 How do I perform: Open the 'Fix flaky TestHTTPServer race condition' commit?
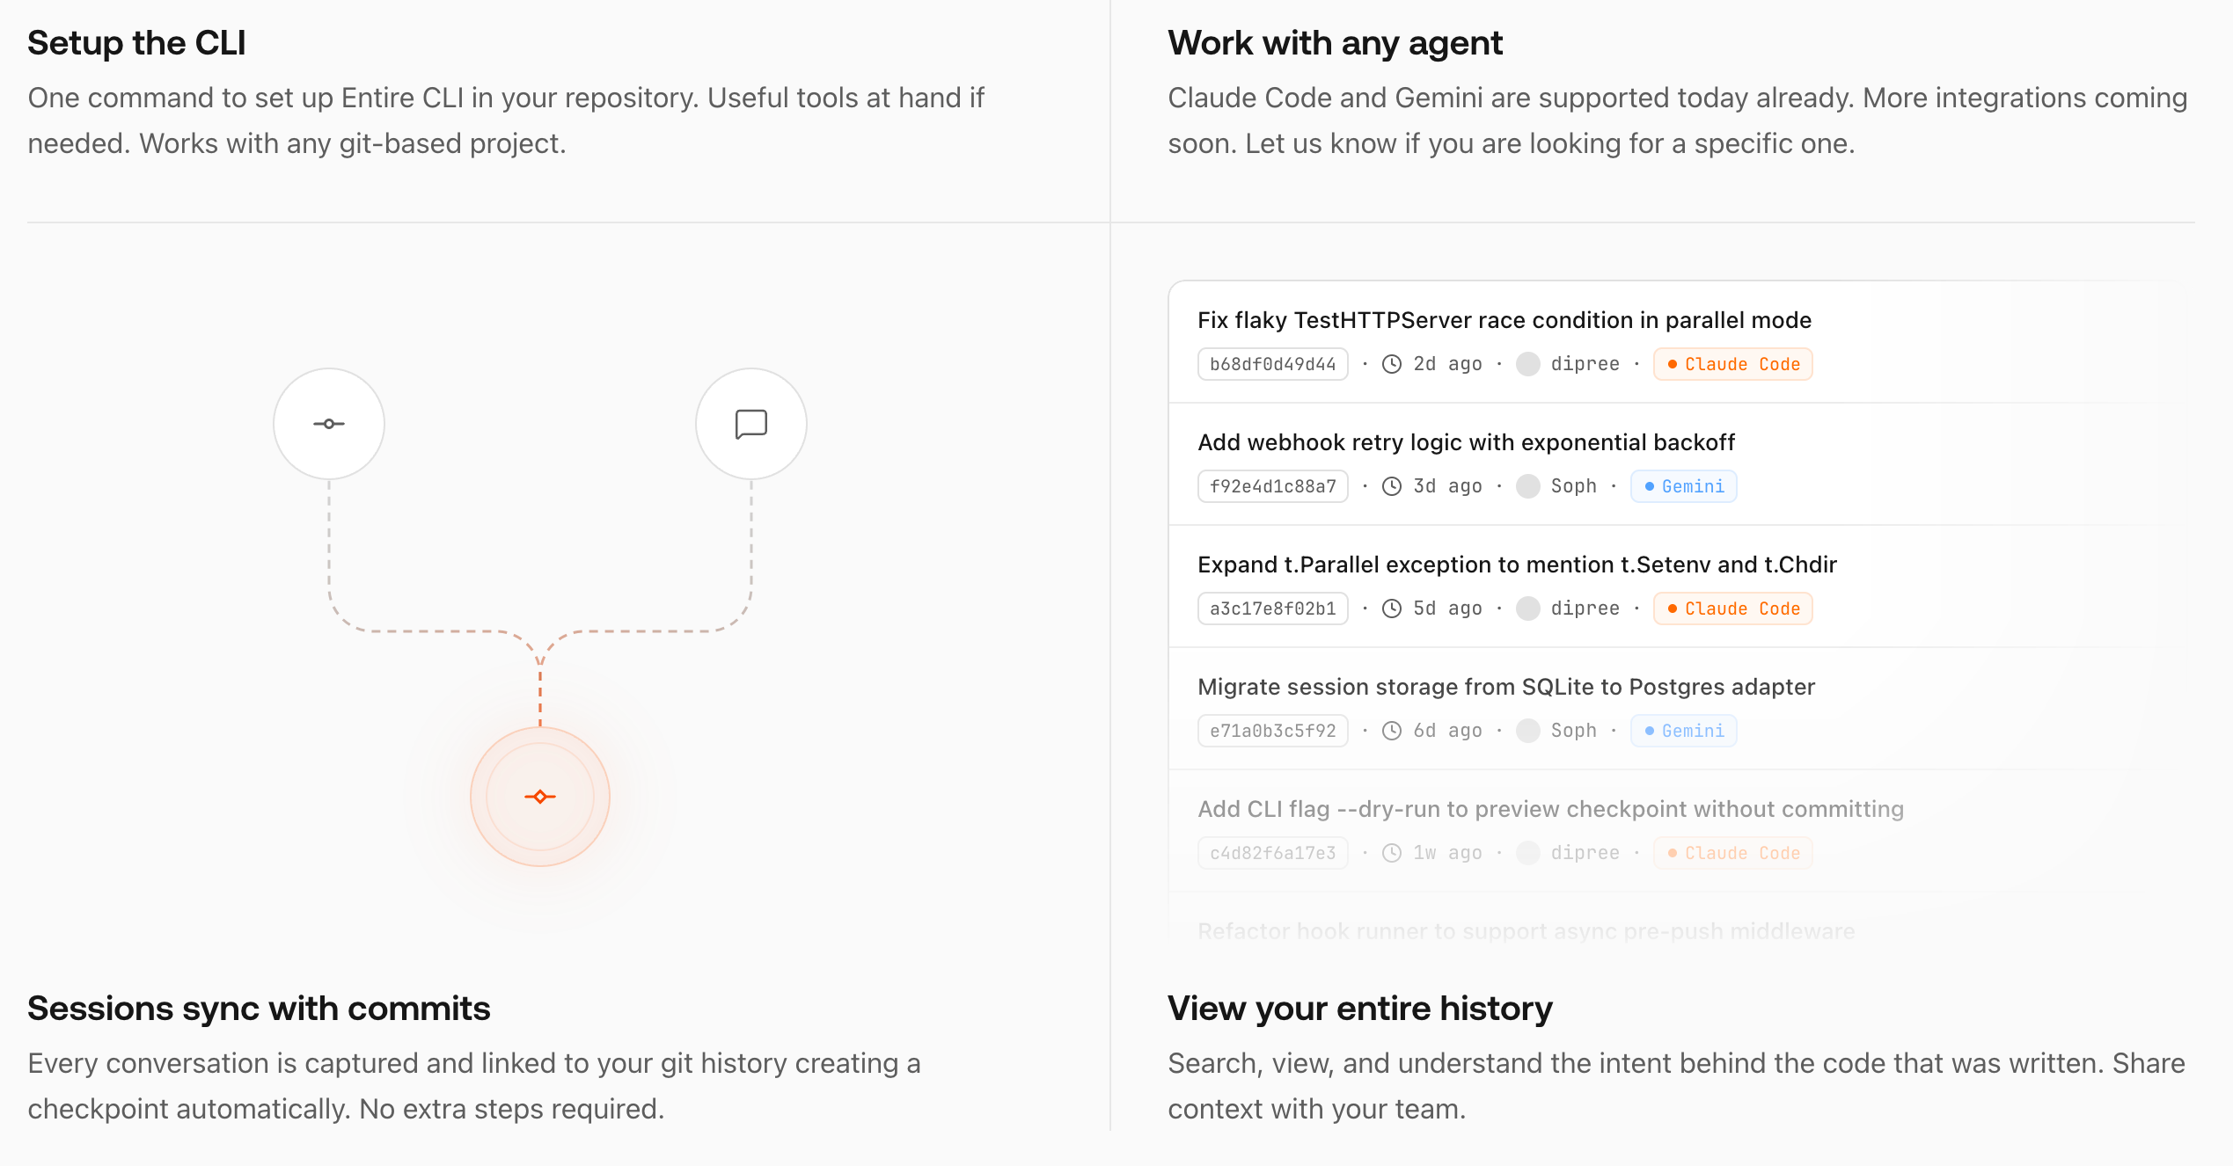point(1504,320)
